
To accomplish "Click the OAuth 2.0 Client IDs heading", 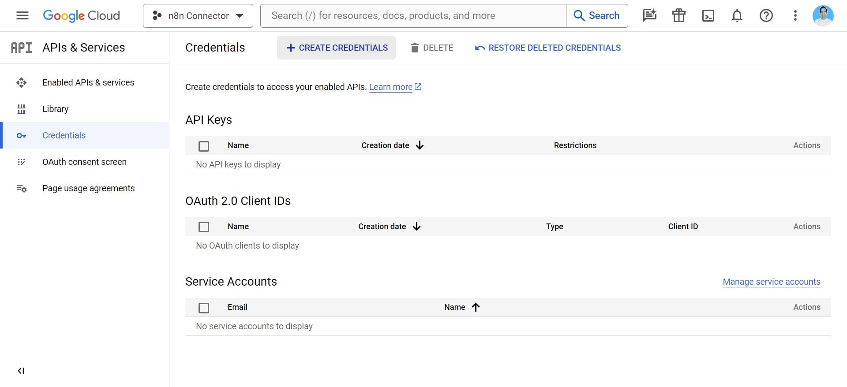I will 238,201.
